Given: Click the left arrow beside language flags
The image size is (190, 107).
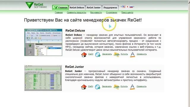Looking at the screenshot, I should click(x=121, y=7).
